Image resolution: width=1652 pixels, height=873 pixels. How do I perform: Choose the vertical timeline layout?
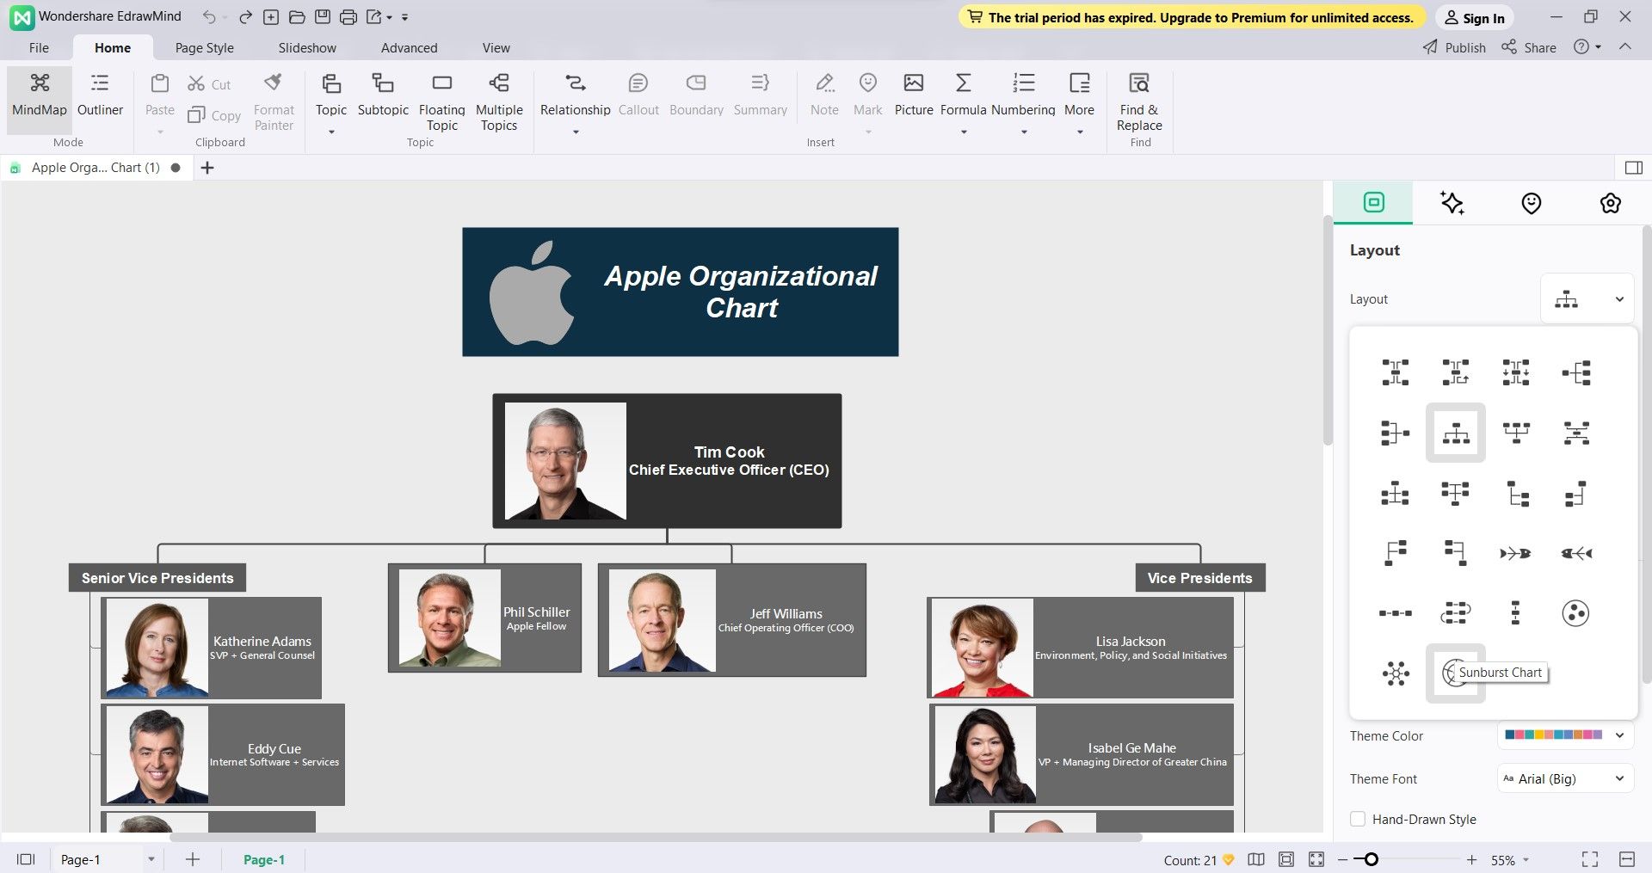click(1516, 613)
